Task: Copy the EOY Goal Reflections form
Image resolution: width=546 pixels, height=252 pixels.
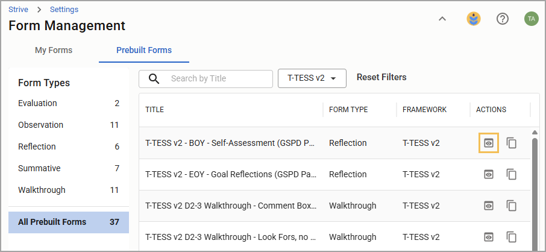Action: pyautogui.click(x=511, y=174)
